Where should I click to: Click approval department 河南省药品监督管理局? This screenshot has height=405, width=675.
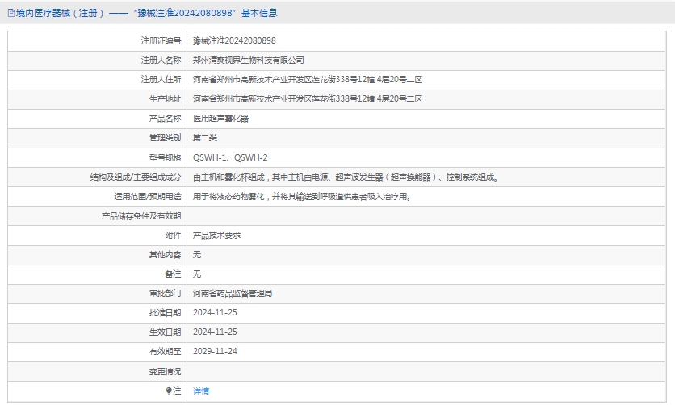point(233,294)
